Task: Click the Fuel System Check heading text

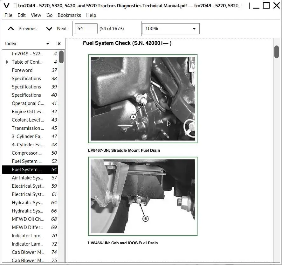Action: point(127,43)
